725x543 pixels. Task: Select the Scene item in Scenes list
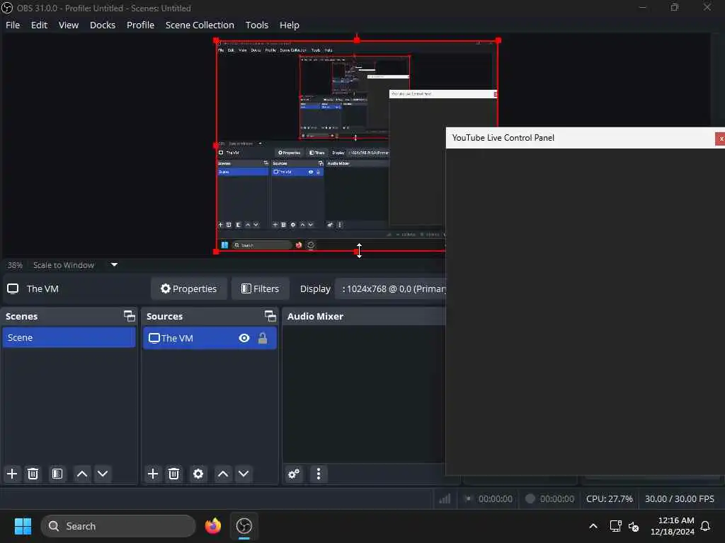point(69,337)
